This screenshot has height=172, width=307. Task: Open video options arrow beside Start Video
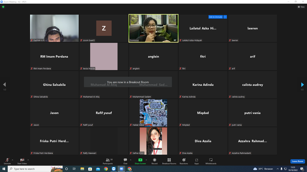tap(28, 160)
